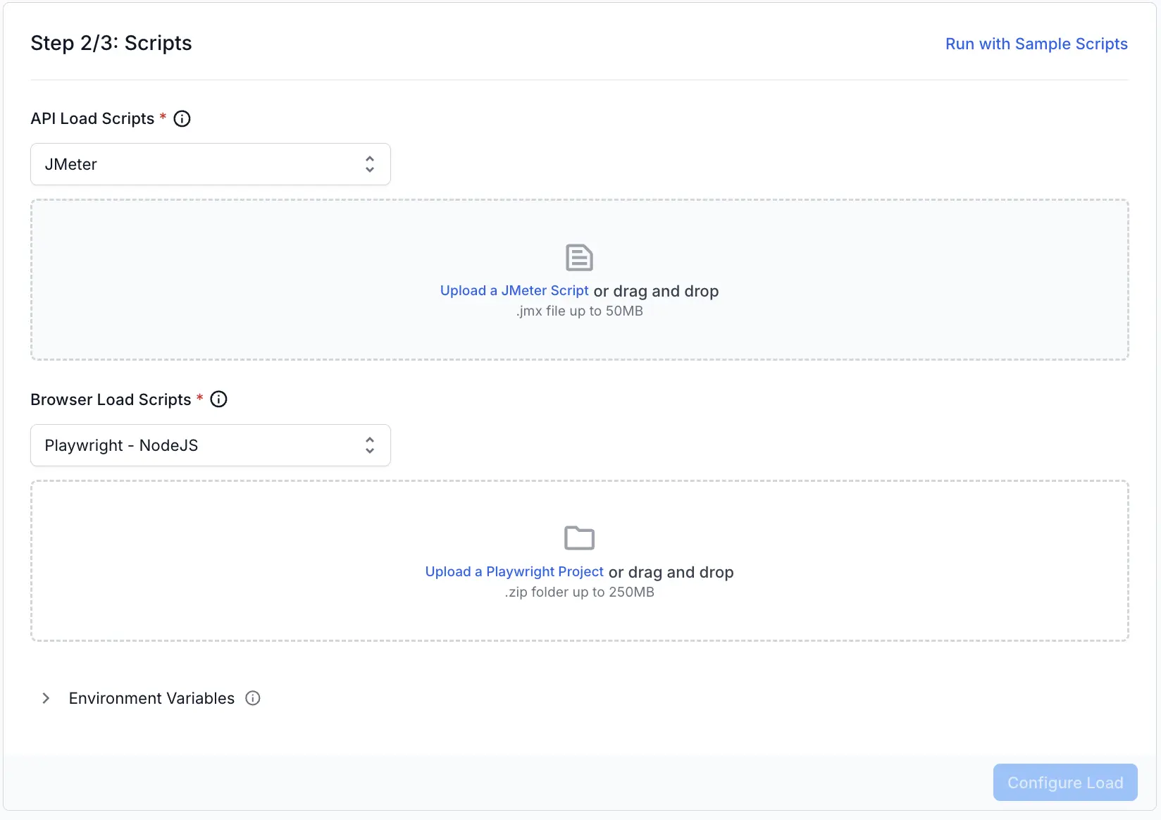Click the expand arrow before Environment Variables

pyautogui.click(x=46, y=698)
